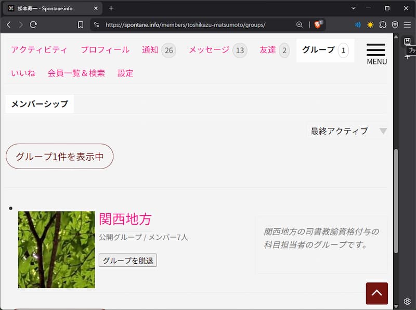Image resolution: width=416 pixels, height=310 pixels.
Task: Open the アクティビティ tab
Action: pos(40,49)
